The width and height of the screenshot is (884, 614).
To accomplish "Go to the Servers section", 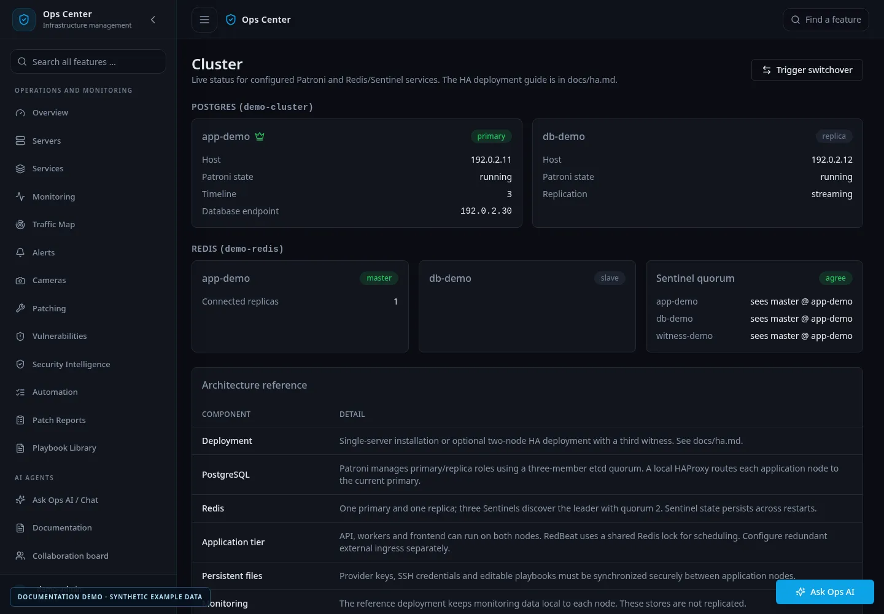I will [x=88, y=141].
